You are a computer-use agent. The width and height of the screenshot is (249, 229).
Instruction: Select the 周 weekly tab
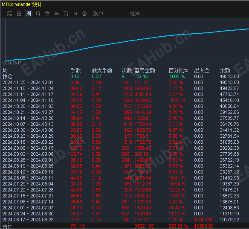29,14
